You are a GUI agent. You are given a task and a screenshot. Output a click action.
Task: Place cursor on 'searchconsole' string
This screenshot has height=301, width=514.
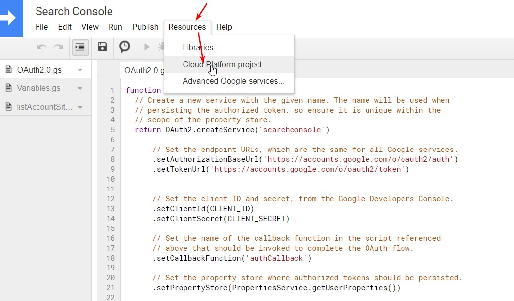coord(292,130)
